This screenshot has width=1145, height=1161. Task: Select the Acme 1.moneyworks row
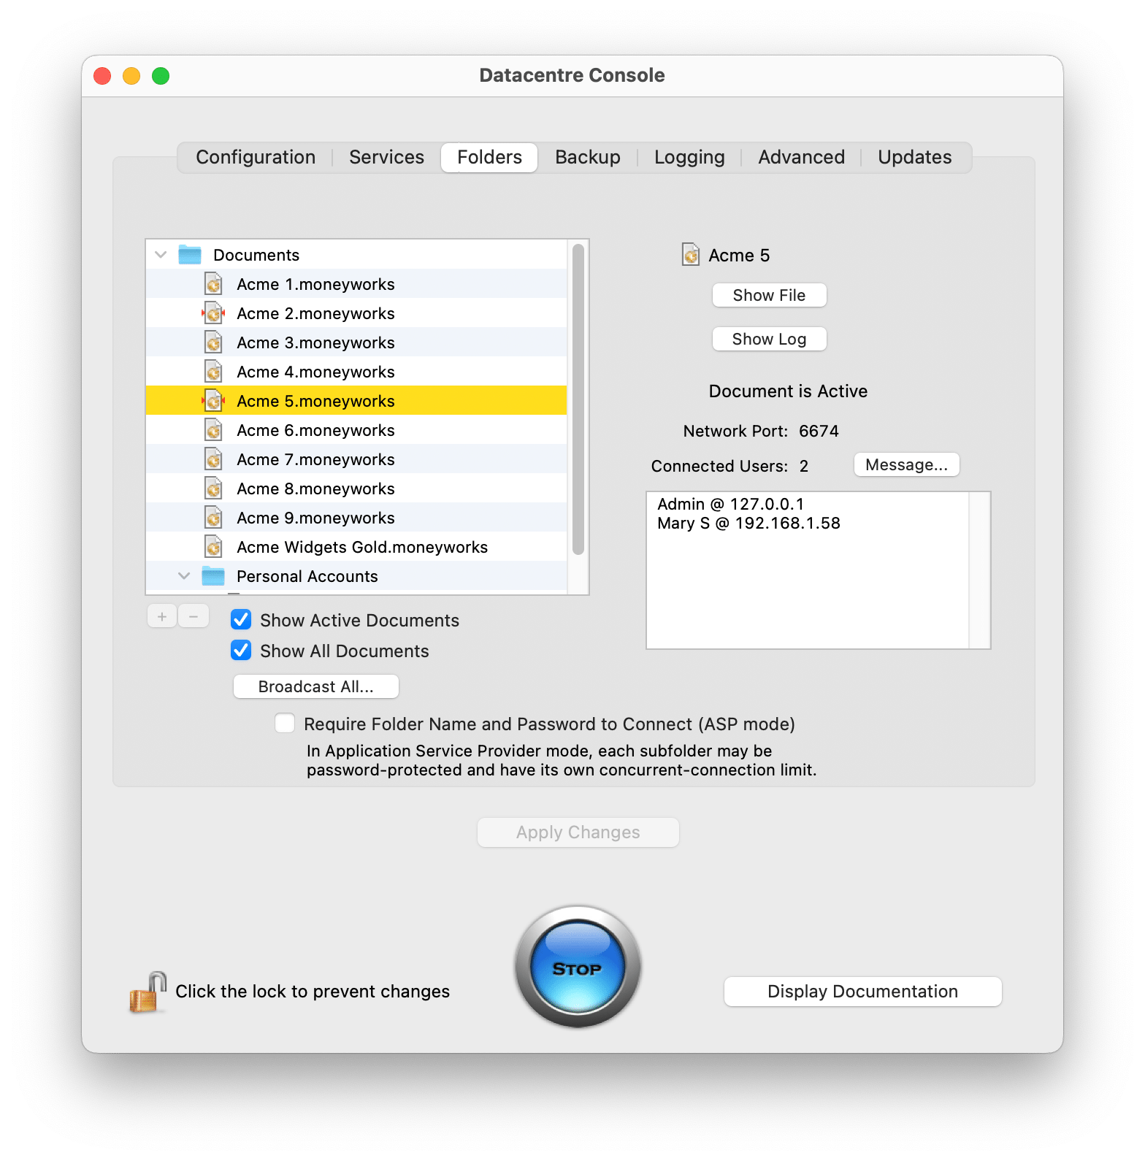[x=356, y=283]
